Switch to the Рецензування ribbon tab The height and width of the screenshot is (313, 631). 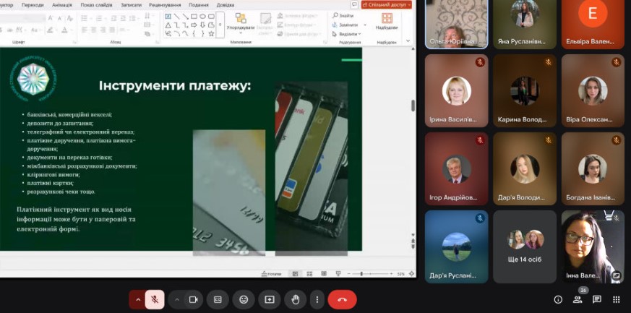[x=166, y=4]
